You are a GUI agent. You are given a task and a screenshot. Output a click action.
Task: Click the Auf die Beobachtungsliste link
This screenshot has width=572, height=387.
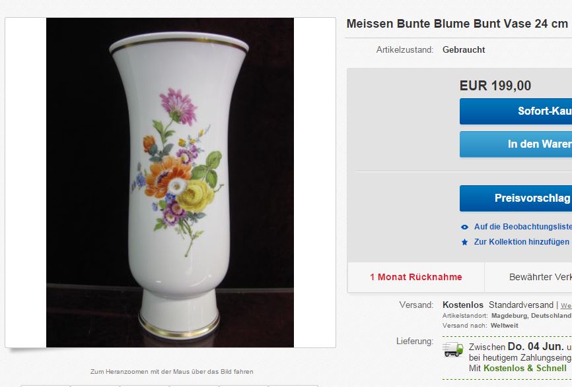(522, 227)
